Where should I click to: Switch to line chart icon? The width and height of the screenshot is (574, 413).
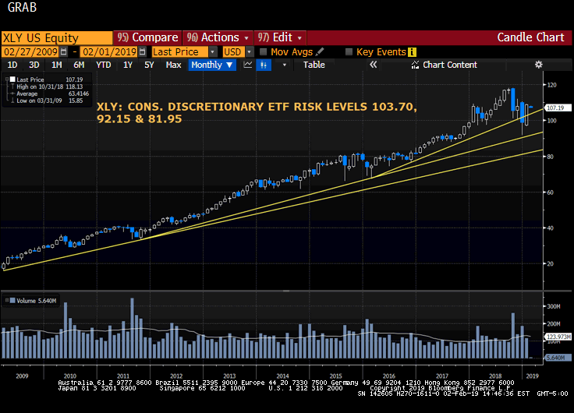point(248,65)
